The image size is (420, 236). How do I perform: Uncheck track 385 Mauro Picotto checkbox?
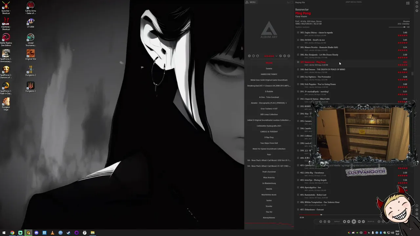[x=298, y=47]
